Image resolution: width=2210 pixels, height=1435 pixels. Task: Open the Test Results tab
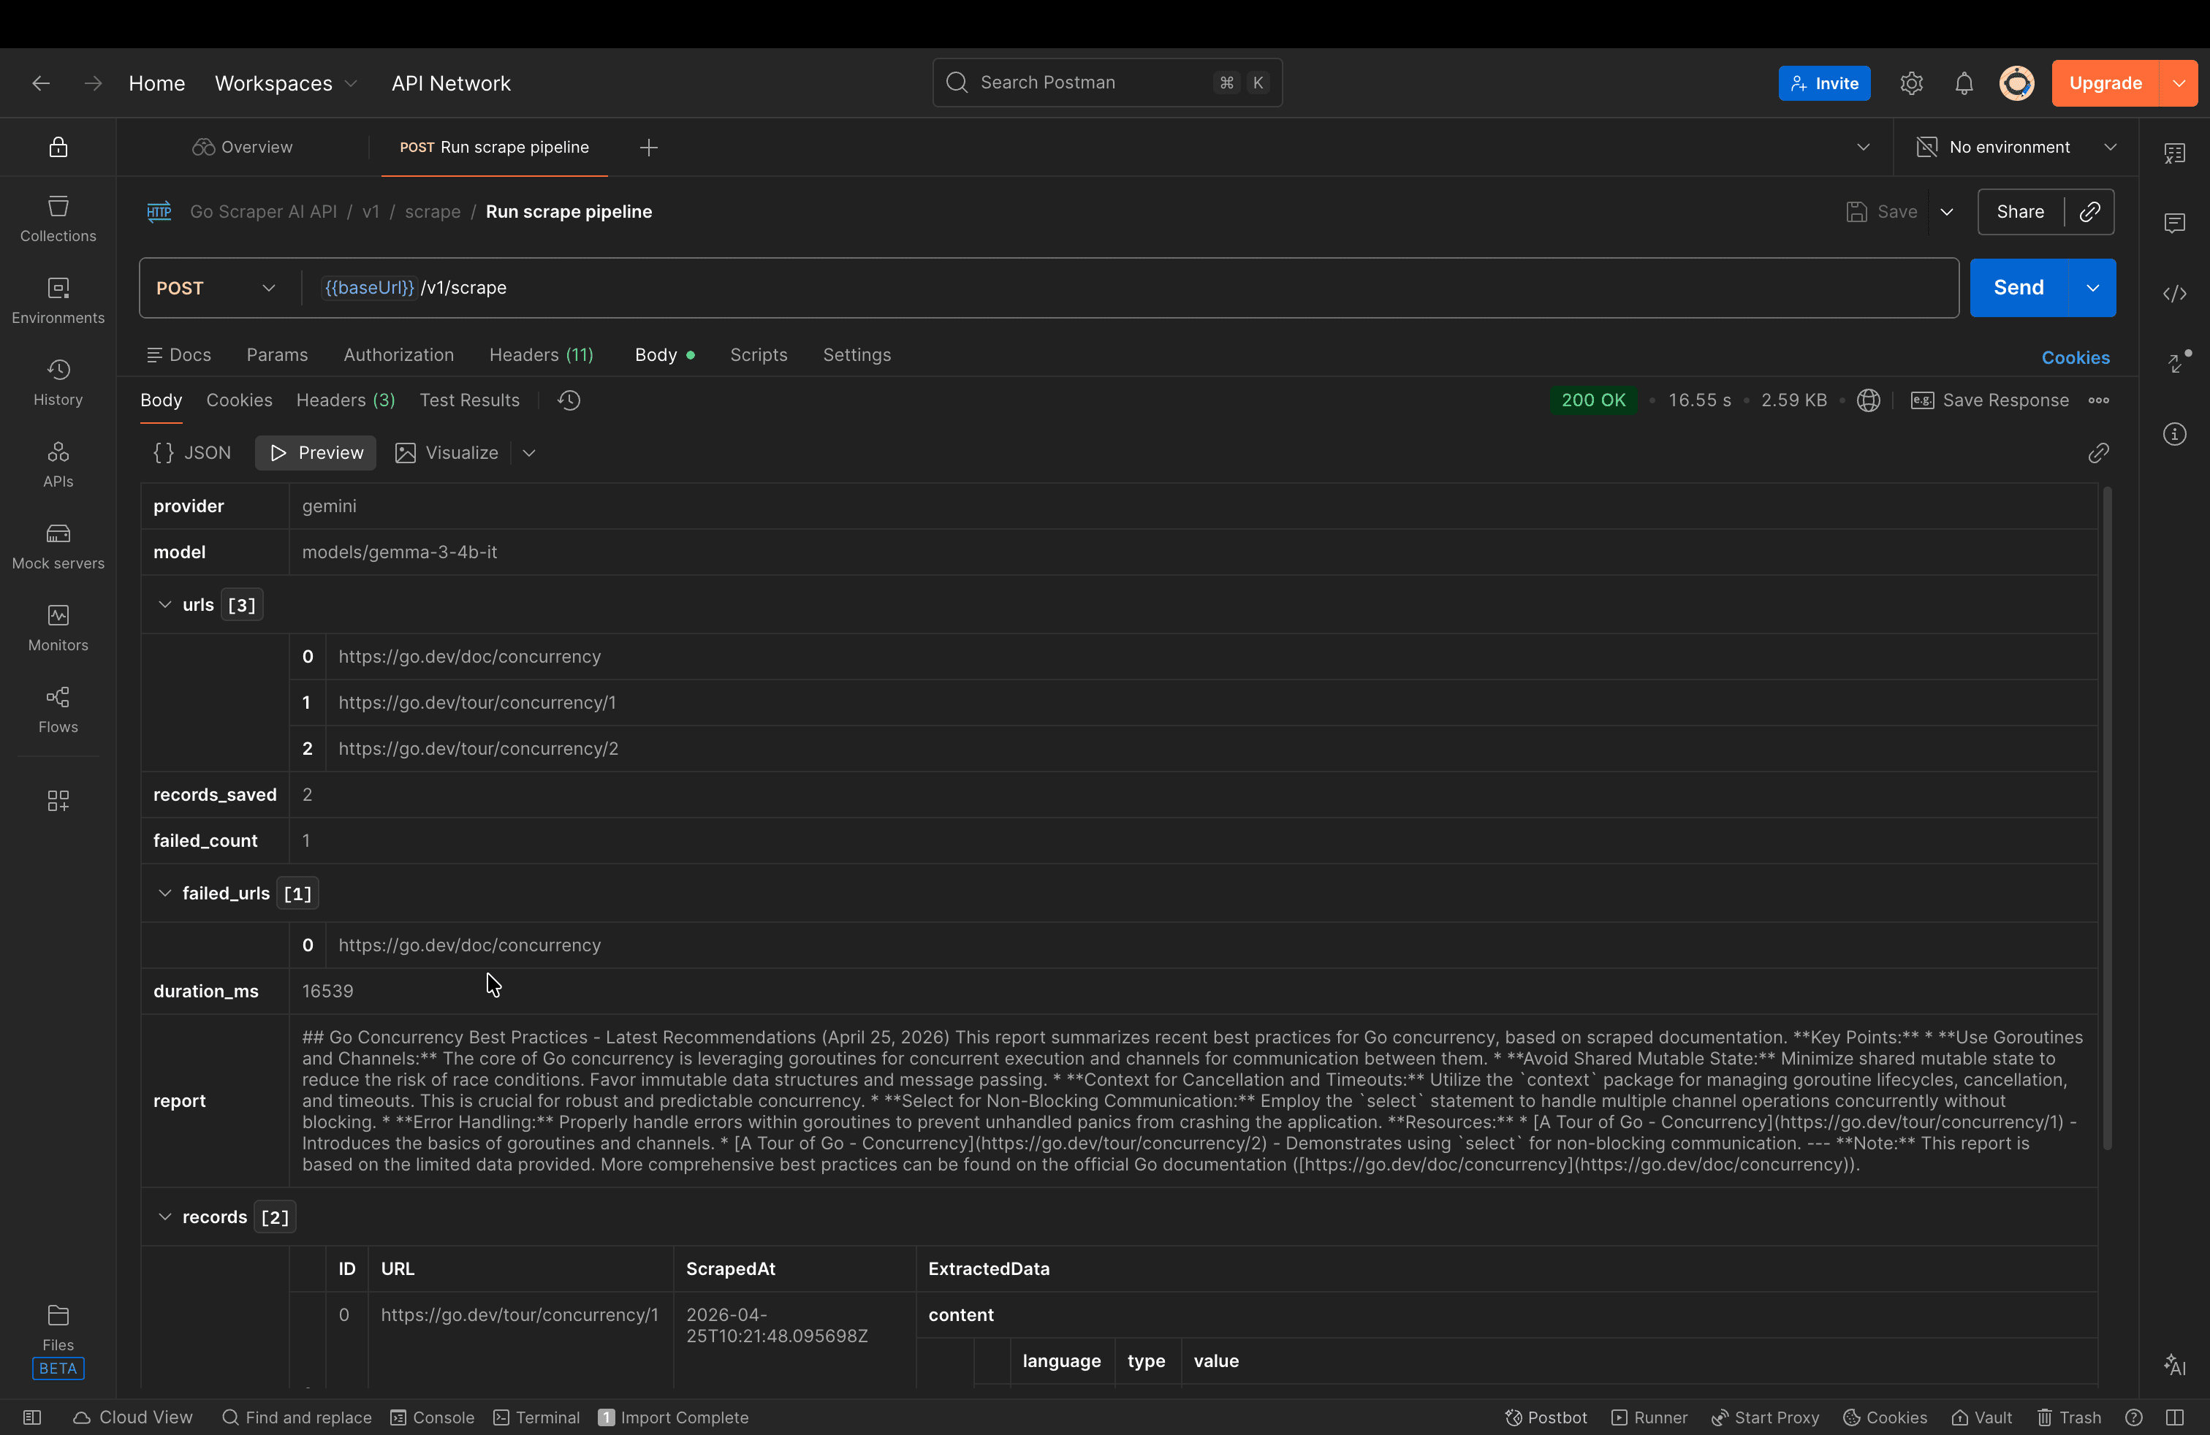pos(469,400)
